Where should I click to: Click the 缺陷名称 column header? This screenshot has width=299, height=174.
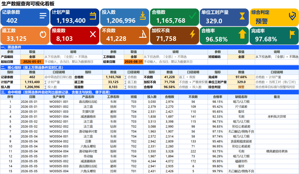[x=241, y=97]
